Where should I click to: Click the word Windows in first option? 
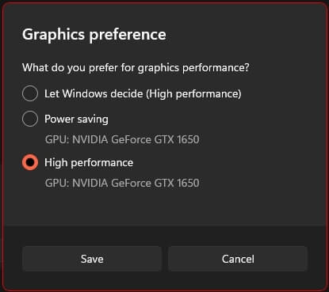85,93
